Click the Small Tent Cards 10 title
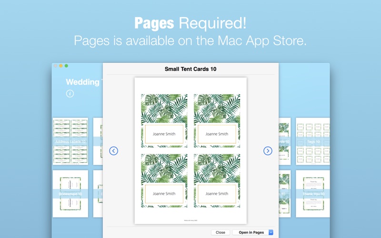This screenshot has width=381, height=238. (x=190, y=69)
